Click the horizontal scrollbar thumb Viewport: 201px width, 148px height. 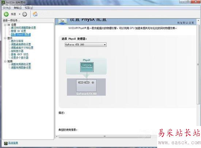(x=105, y=136)
